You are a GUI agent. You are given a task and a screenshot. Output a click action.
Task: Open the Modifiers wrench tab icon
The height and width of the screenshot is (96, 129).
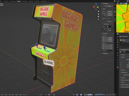pyautogui.click(x=117, y=55)
